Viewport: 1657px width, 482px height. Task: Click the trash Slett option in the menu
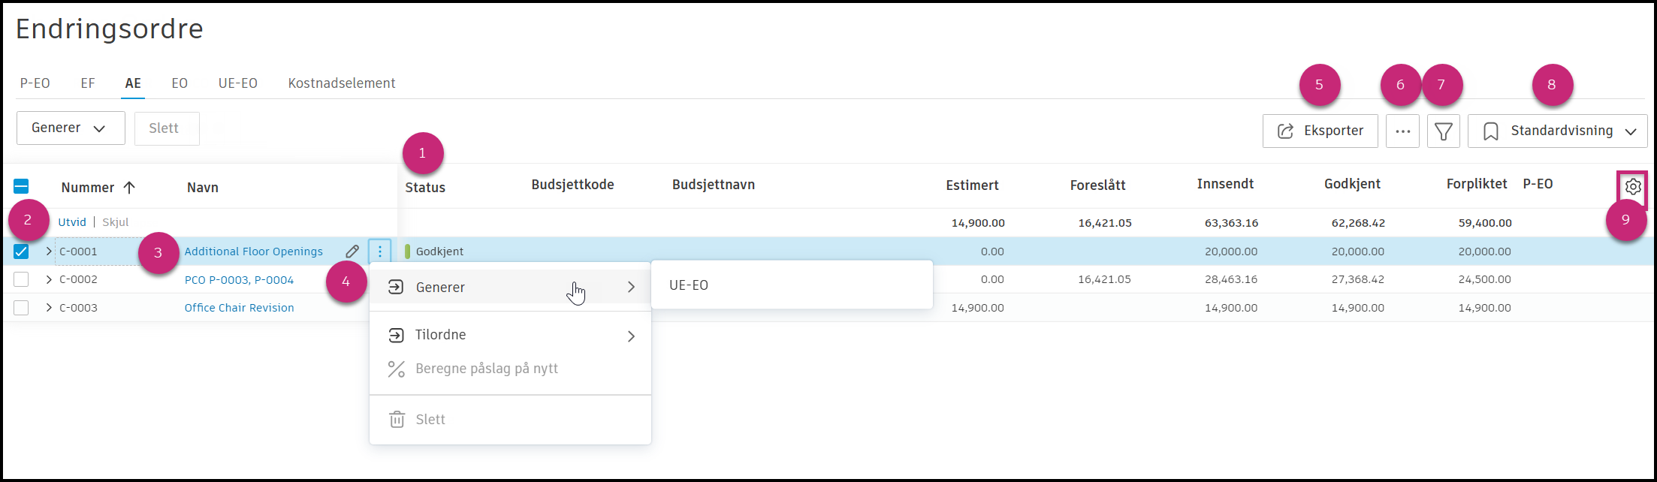pos(430,420)
